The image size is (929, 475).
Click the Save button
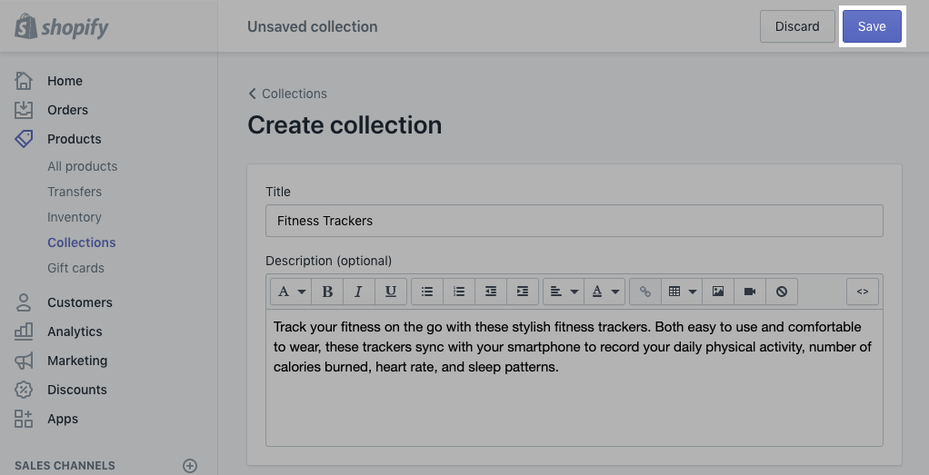pos(871,26)
